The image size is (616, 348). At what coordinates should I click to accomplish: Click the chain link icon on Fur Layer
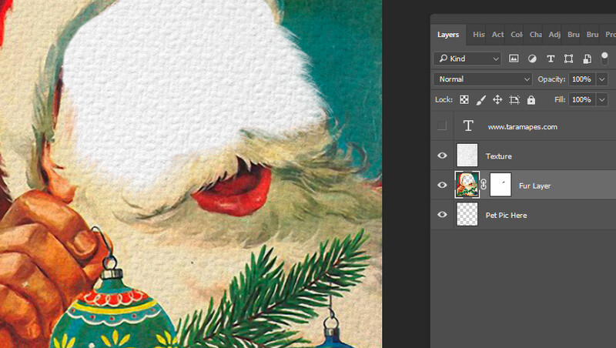484,184
